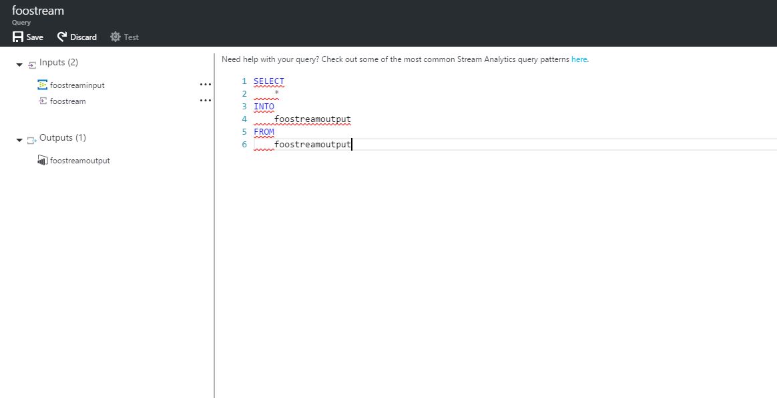Click the icon beside Outputs (1) header
Image resolution: width=777 pixels, height=398 pixels.
tap(32, 139)
